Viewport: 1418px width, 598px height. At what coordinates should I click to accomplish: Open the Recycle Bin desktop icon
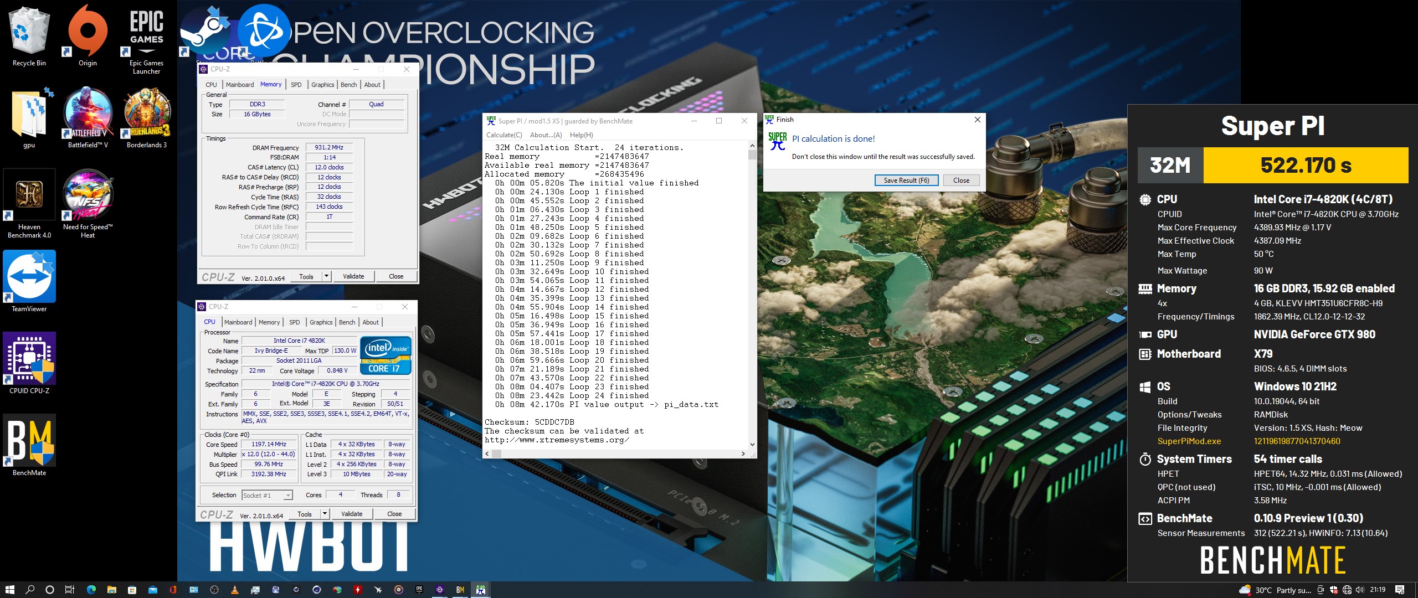[29, 36]
